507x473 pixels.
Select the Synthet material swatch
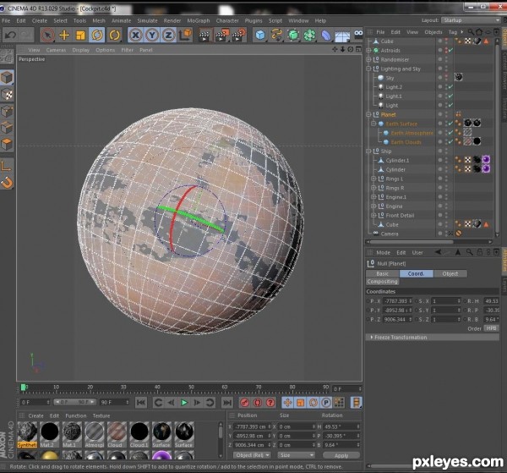point(27,434)
